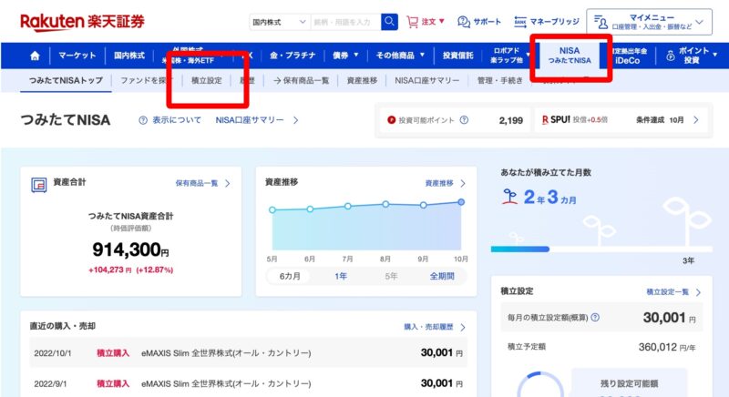
Task: Click the circular 残り設定可能額 gauge
Action: coord(540,384)
